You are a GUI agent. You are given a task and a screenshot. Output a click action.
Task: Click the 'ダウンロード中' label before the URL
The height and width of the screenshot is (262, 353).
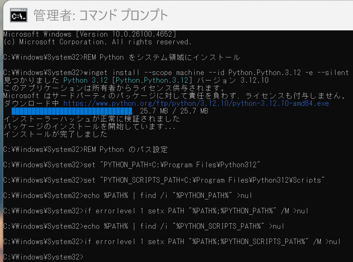coord(31,104)
